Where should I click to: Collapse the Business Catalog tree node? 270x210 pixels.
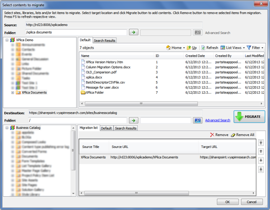(7, 128)
